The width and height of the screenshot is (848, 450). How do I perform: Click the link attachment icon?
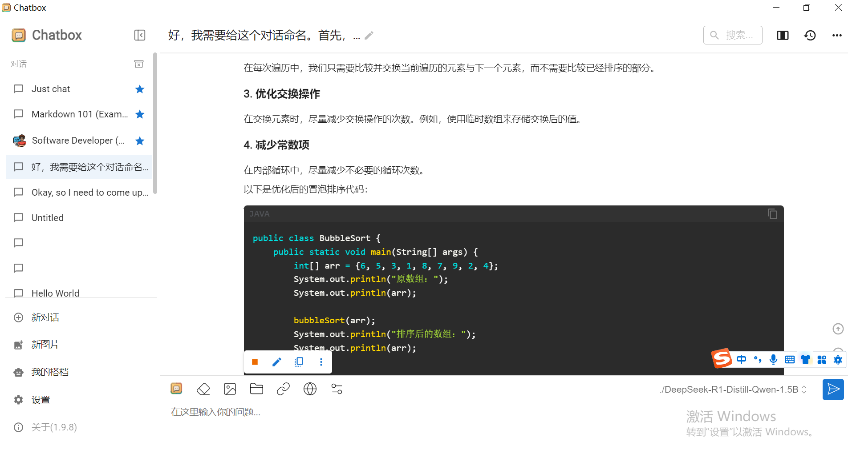[283, 389]
